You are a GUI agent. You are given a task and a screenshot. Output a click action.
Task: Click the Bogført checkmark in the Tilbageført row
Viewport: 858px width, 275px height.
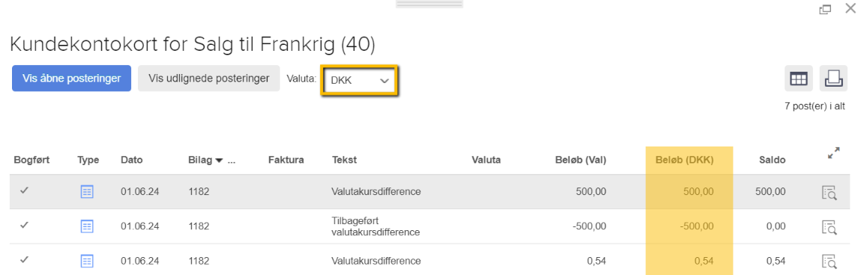(x=24, y=225)
